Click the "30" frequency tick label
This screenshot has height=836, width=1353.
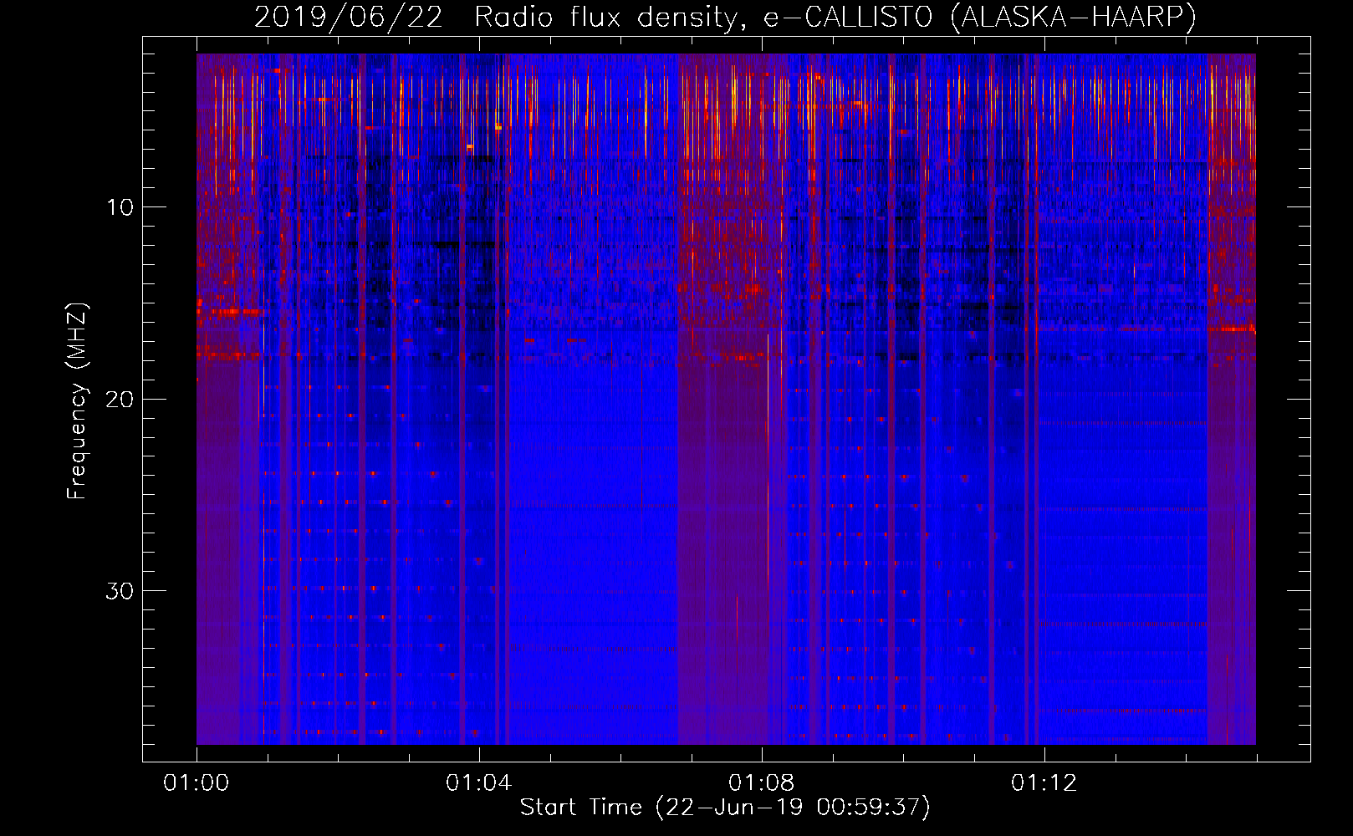click(x=120, y=590)
